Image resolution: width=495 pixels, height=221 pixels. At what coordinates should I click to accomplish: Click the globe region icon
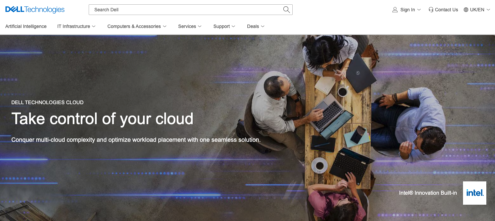(x=466, y=10)
